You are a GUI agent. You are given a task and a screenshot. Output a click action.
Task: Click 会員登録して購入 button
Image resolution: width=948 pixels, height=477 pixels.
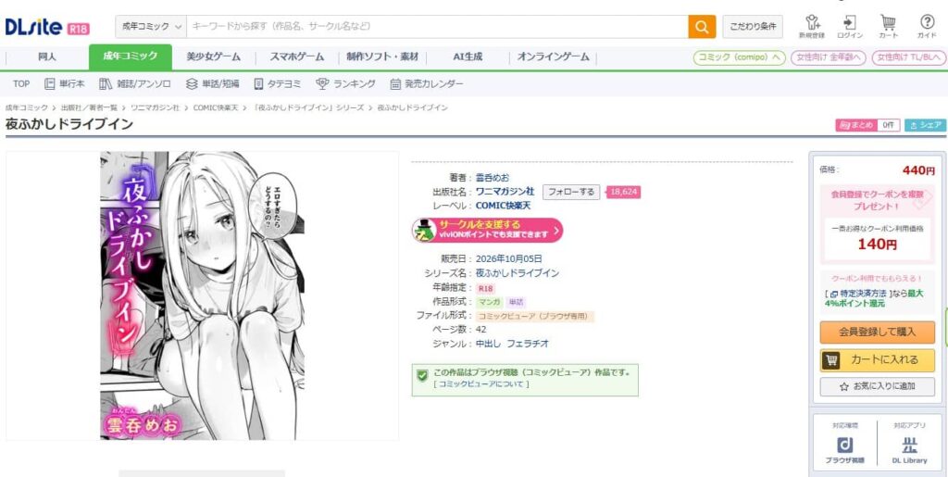(877, 332)
